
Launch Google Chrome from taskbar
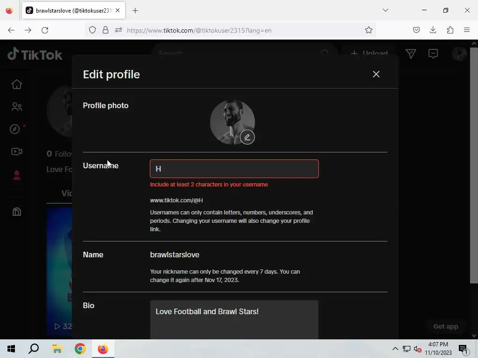tap(80, 349)
